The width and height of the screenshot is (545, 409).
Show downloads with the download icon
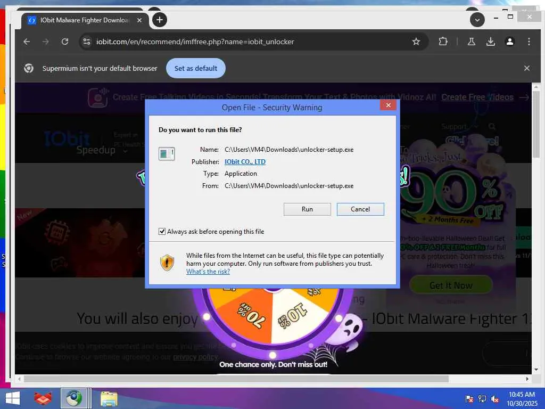490,42
